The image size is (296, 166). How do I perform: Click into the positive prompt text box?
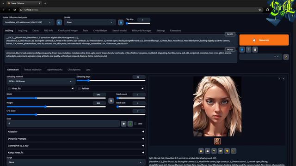[x=121, y=41]
